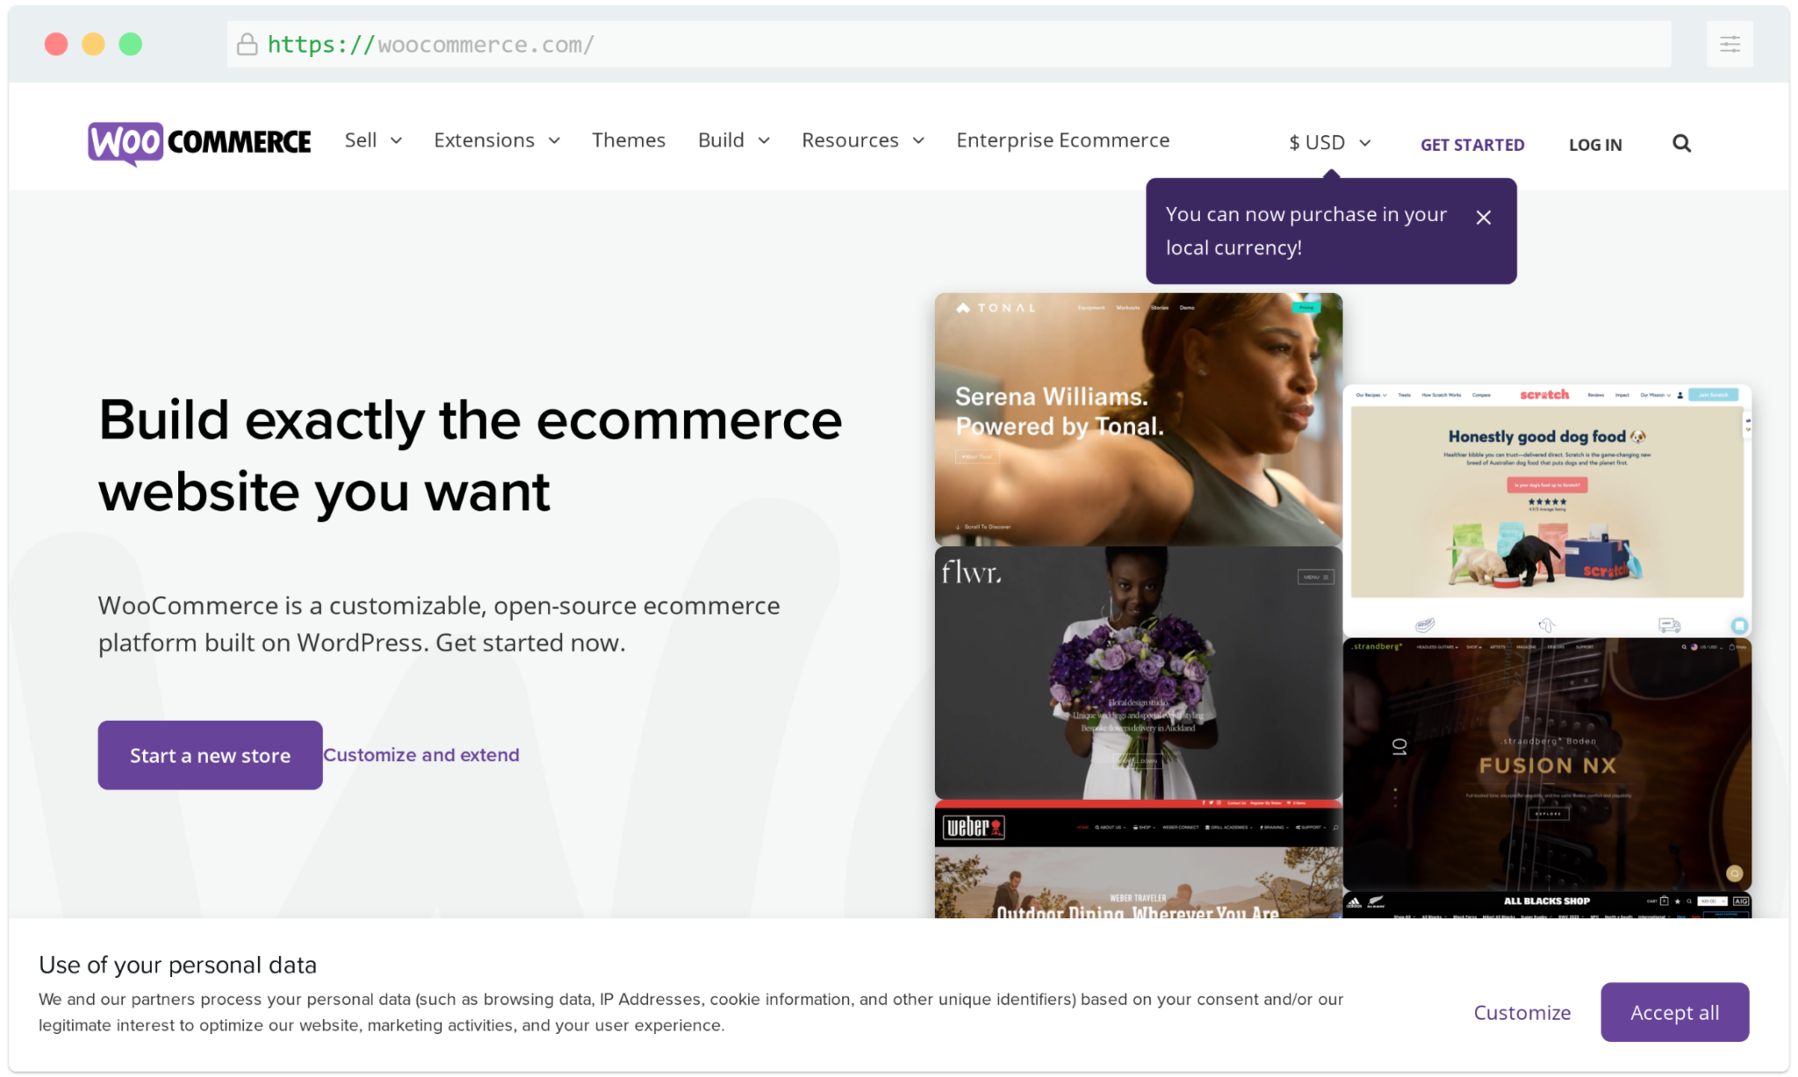This screenshot has width=1798, height=1077.
Task: Open the $ USD currency selector
Action: tap(1329, 143)
